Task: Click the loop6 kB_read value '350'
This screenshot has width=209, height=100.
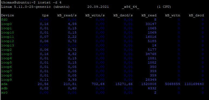Action: pos(153,67)
